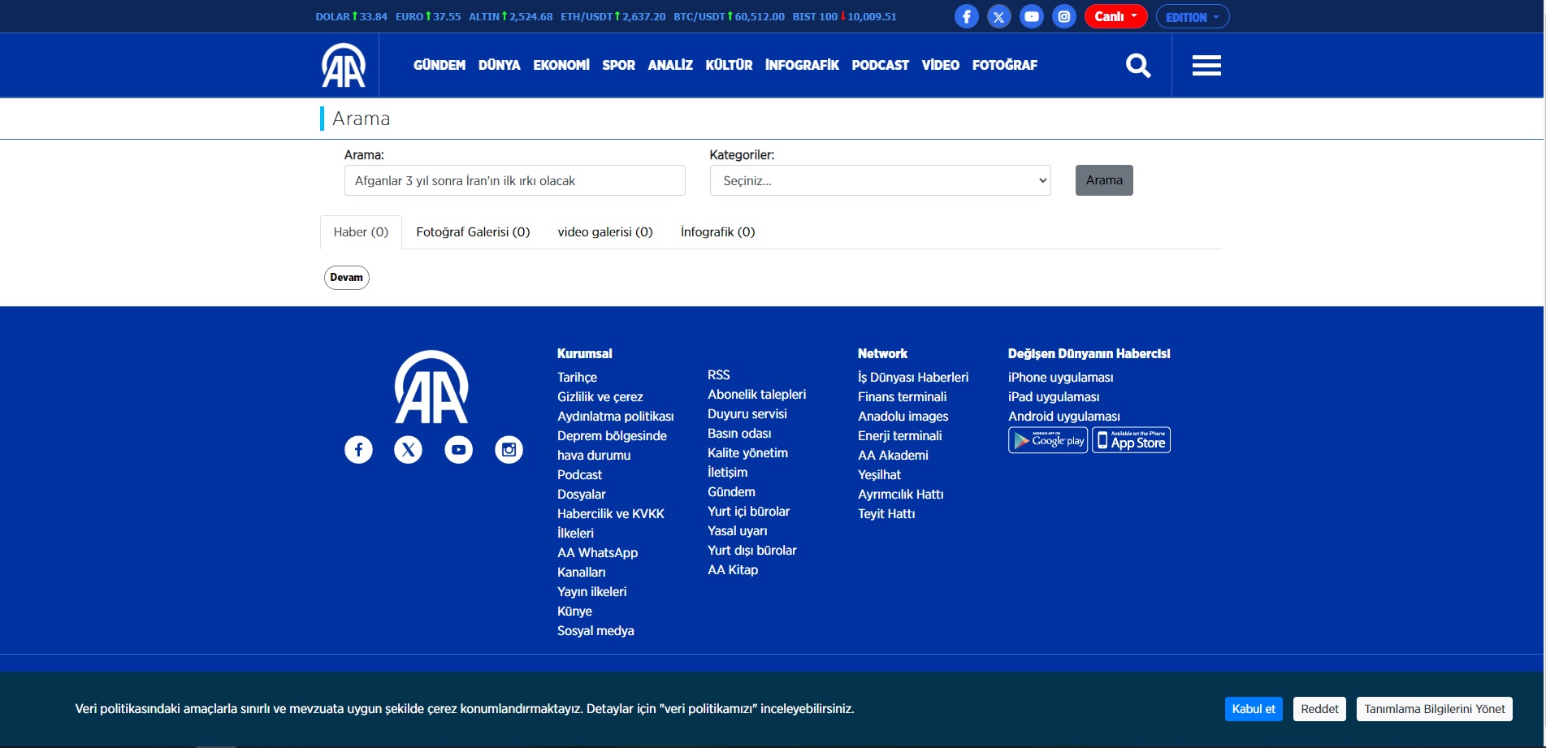Open Künye footer link

(574, 612)
